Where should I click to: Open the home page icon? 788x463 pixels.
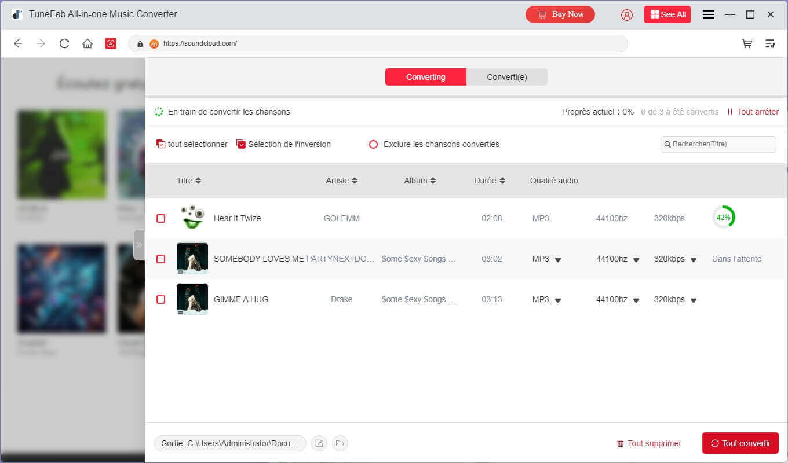point(87,43)
